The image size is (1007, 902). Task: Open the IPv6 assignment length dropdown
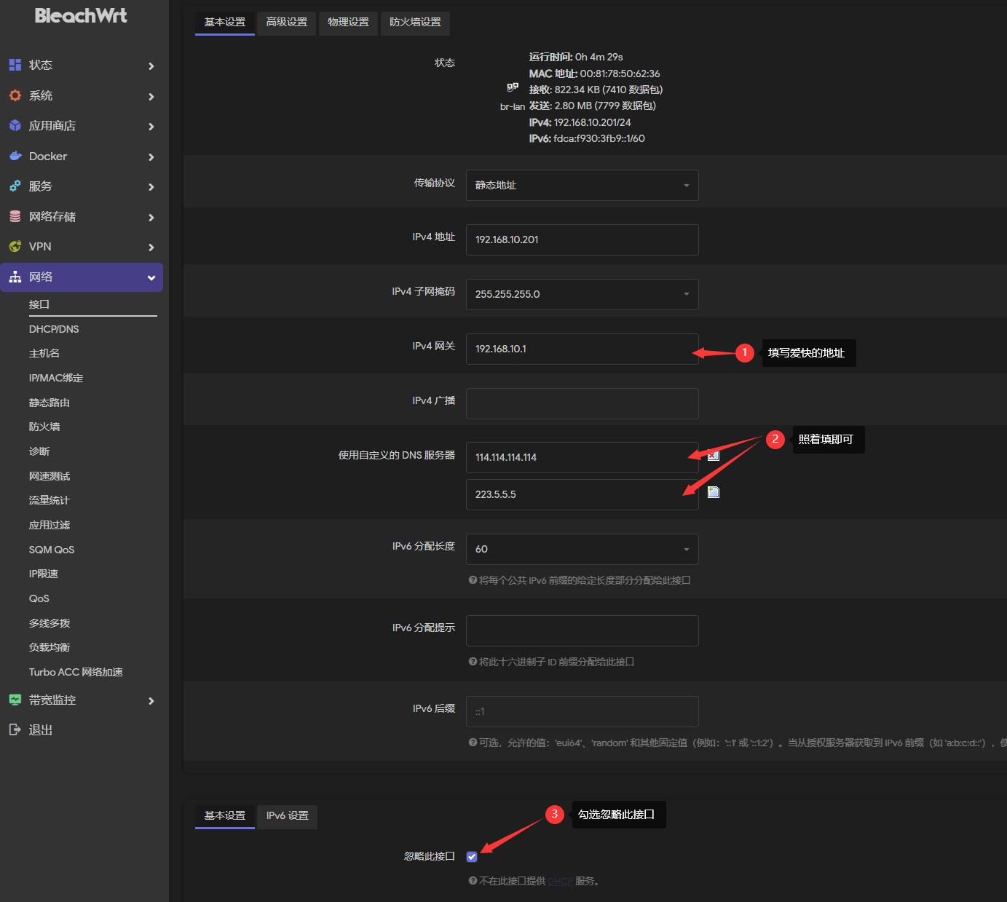pos(582,549)
